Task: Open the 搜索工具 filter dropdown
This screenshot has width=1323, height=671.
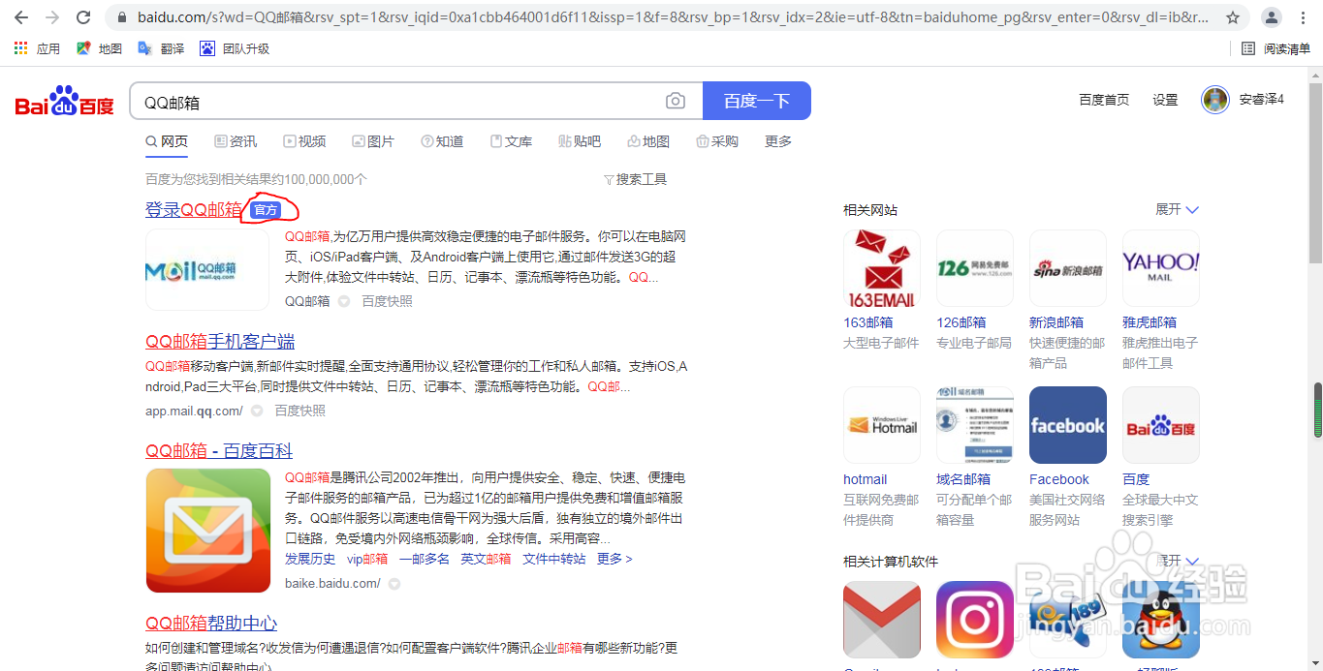Action: tap(635, 179)
